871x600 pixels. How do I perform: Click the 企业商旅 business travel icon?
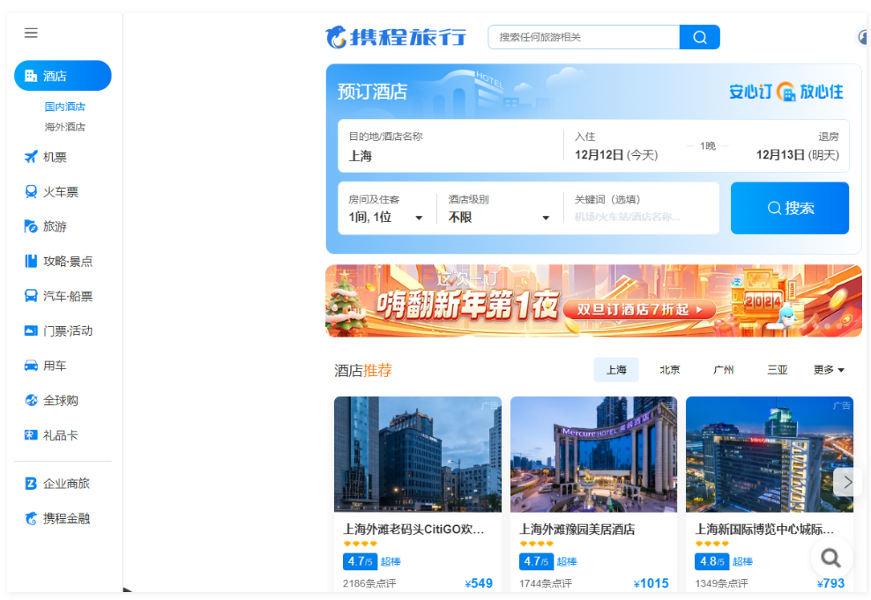[31, 484]
